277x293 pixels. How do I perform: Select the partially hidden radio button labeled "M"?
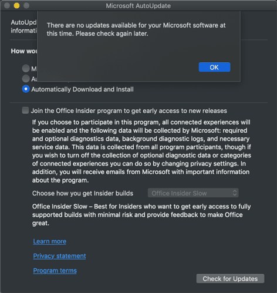click(x=26, y=68)
